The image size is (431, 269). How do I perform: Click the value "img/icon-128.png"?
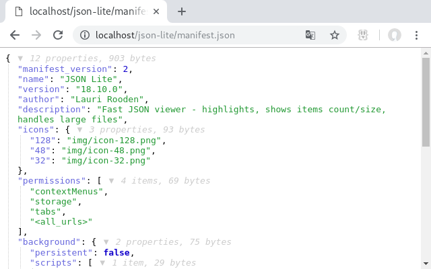pos(114,141)
